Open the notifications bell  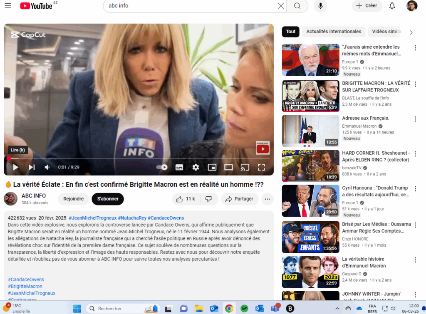click(392, 6)
